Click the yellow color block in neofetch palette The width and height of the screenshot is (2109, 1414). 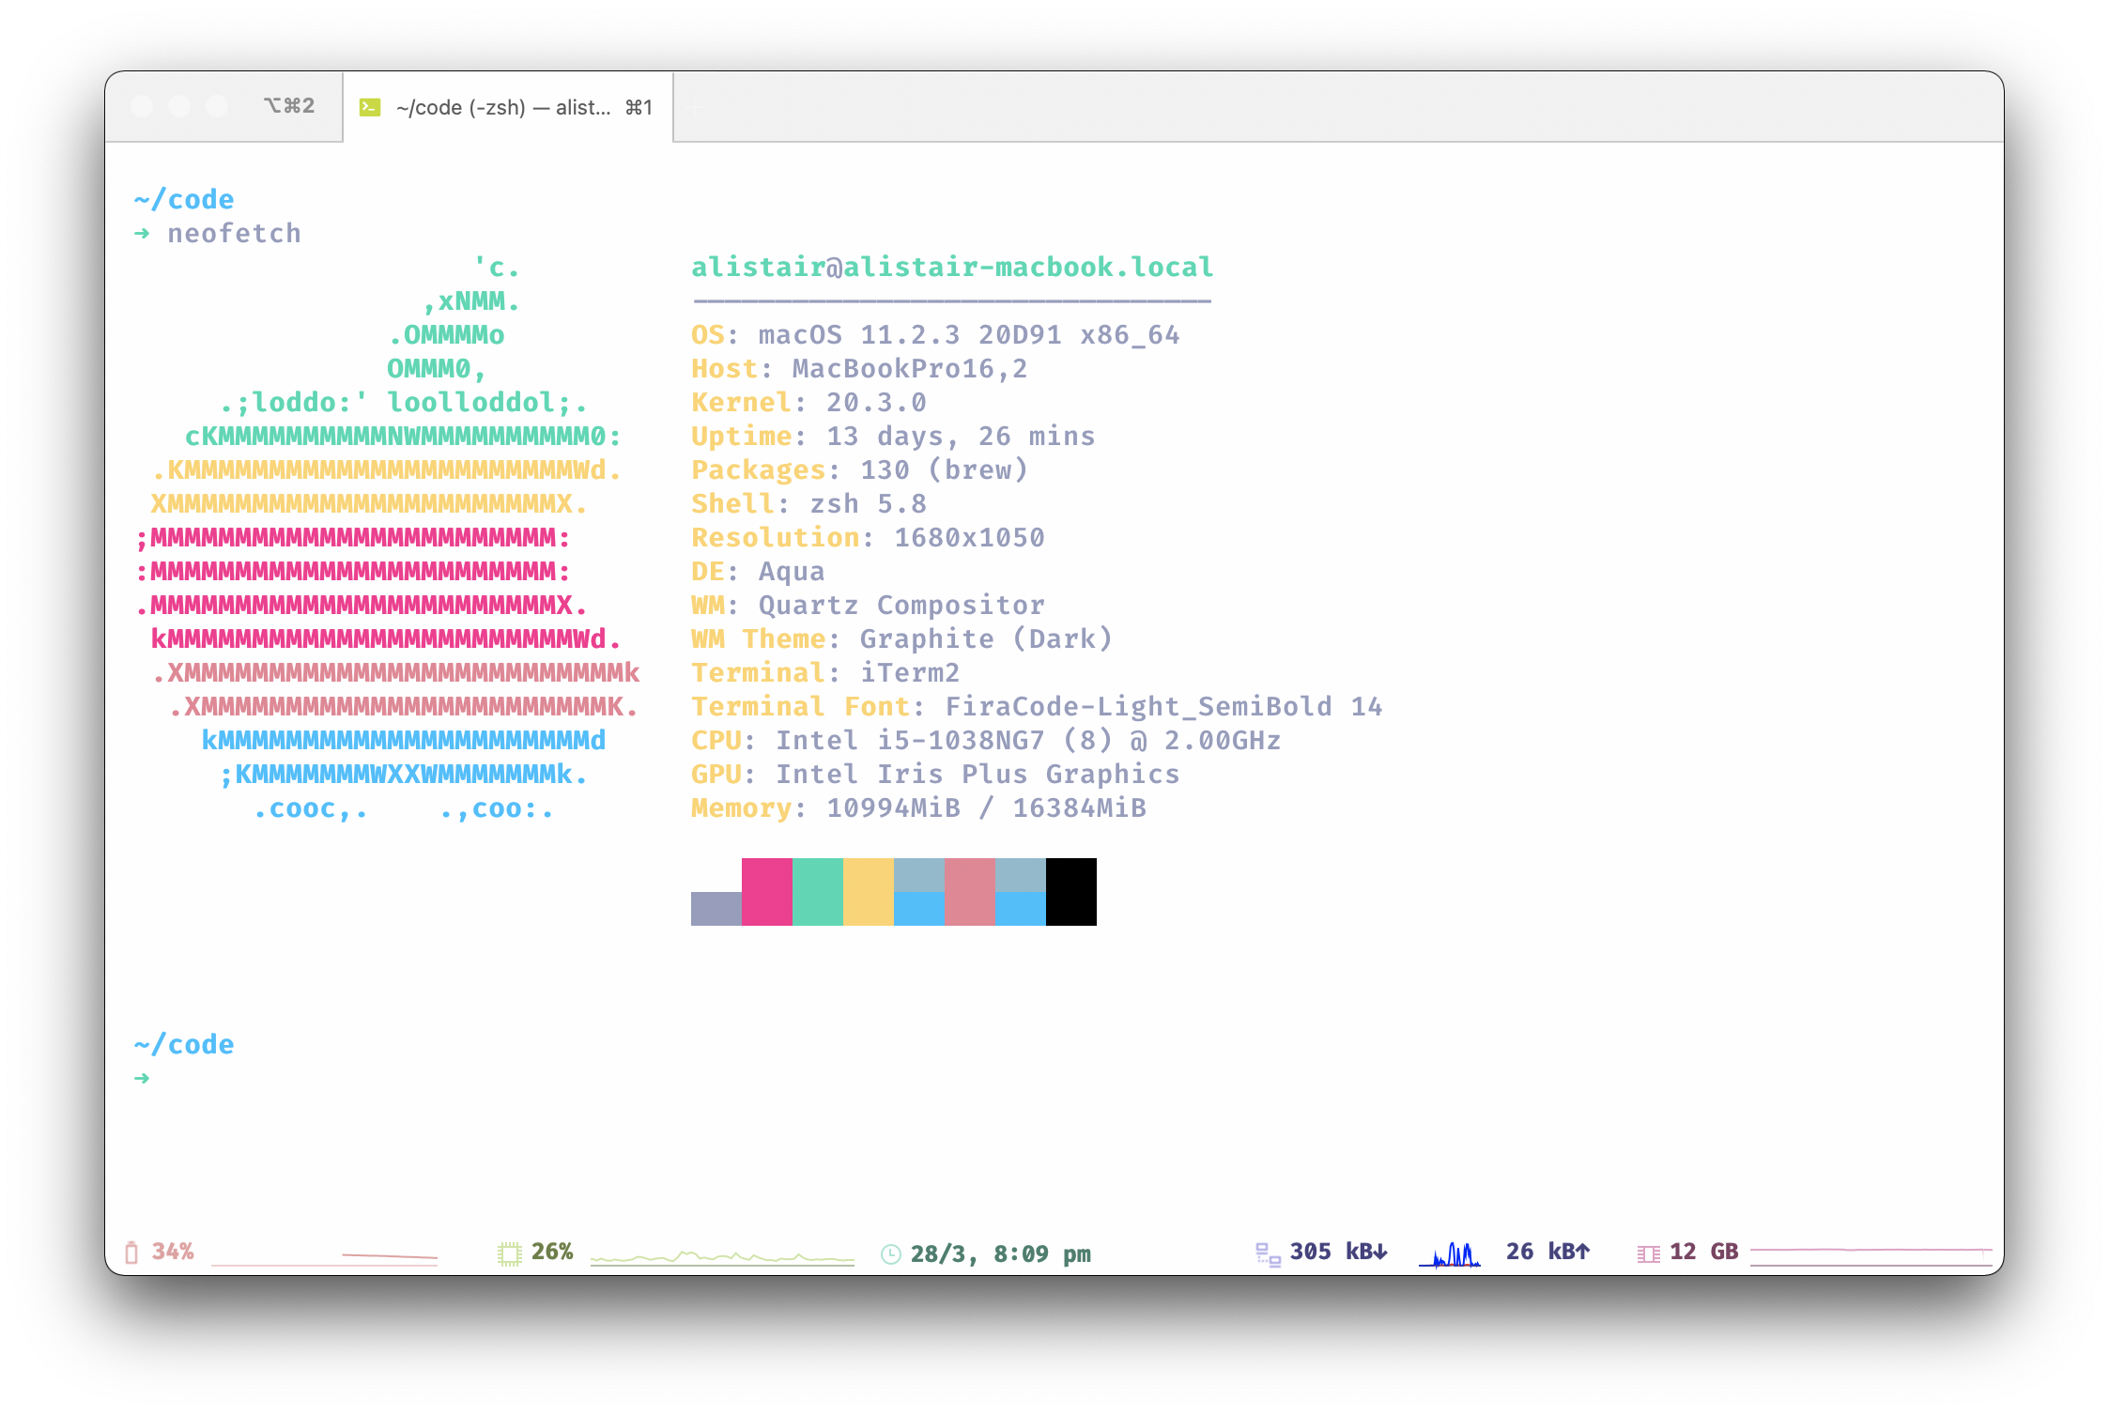coord(868,892)
